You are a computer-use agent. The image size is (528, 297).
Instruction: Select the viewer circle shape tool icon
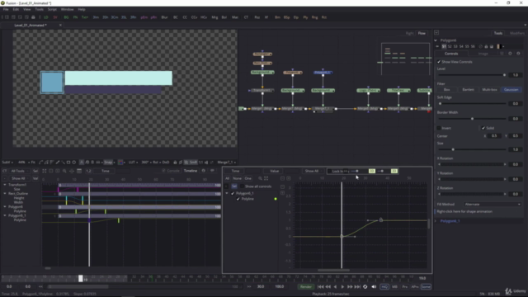pos(73,163)
